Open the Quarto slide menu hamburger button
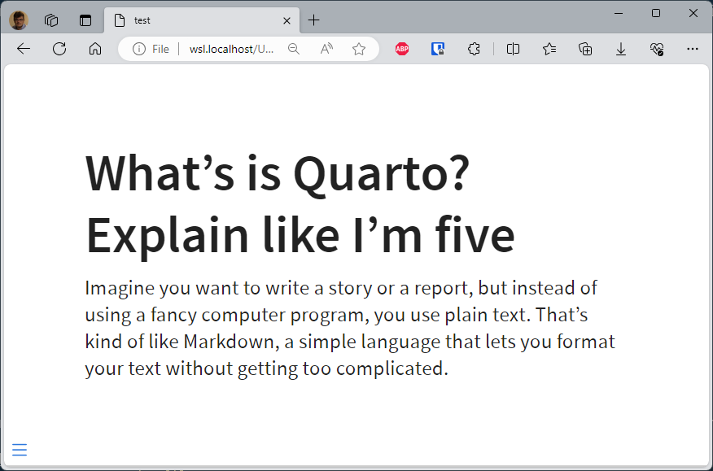 (20, 450)
